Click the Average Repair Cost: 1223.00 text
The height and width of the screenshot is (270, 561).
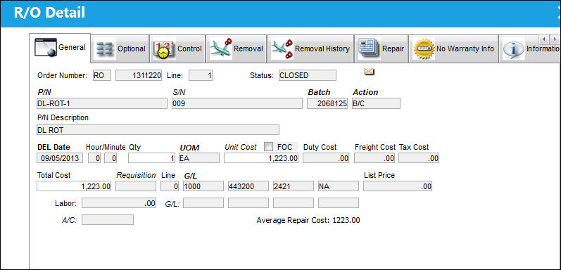(x=308, y=220)
